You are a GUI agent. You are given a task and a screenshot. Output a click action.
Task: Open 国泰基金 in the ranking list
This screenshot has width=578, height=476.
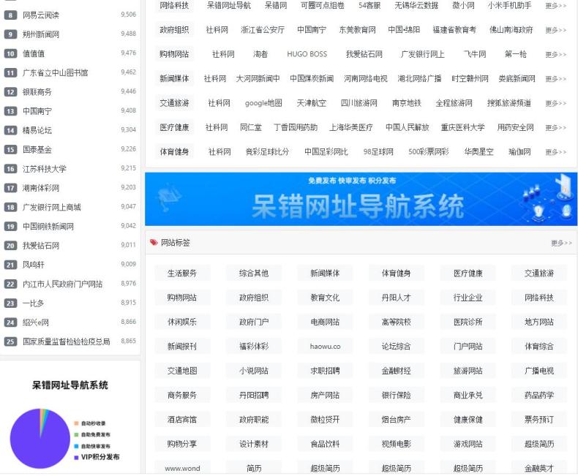click(37, 150)
